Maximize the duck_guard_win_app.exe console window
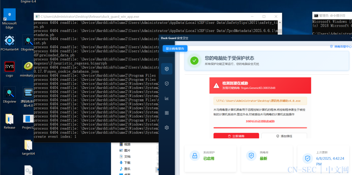This screenshot has height=175, width=352. click(264, 17)
